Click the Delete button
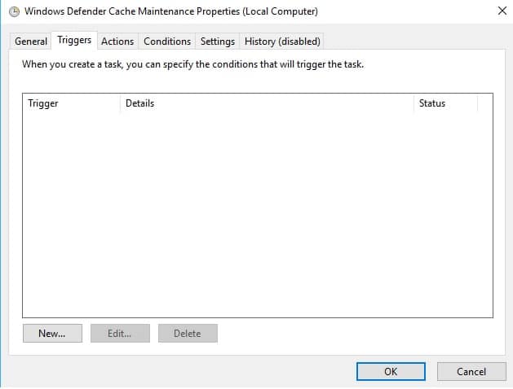The height and width of the screenshot is (389, 513). (x=188, y=334)
